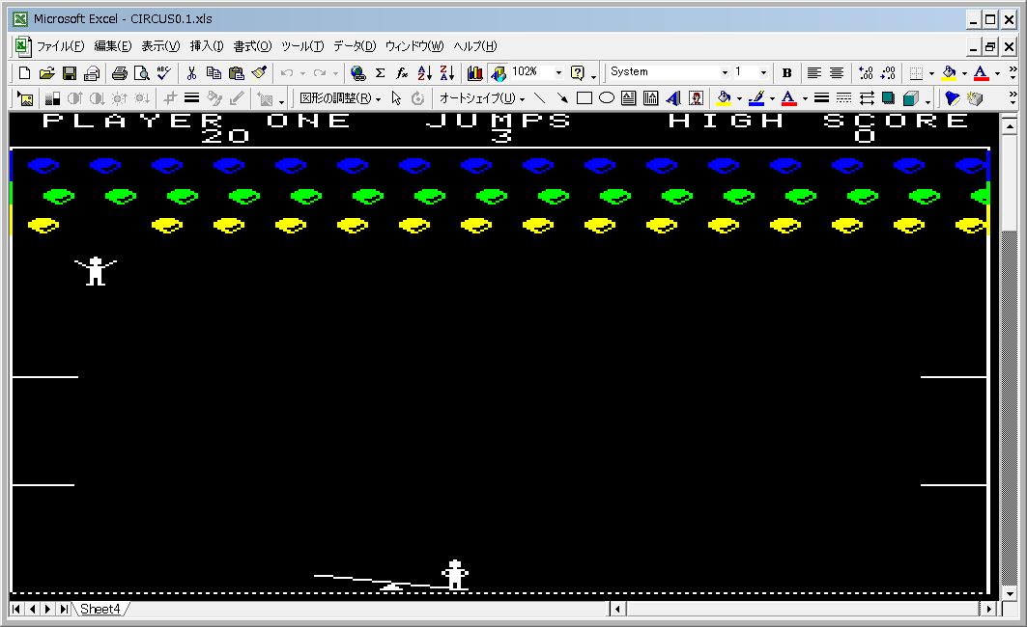Open the View (表示) menu

coord(160,45)
